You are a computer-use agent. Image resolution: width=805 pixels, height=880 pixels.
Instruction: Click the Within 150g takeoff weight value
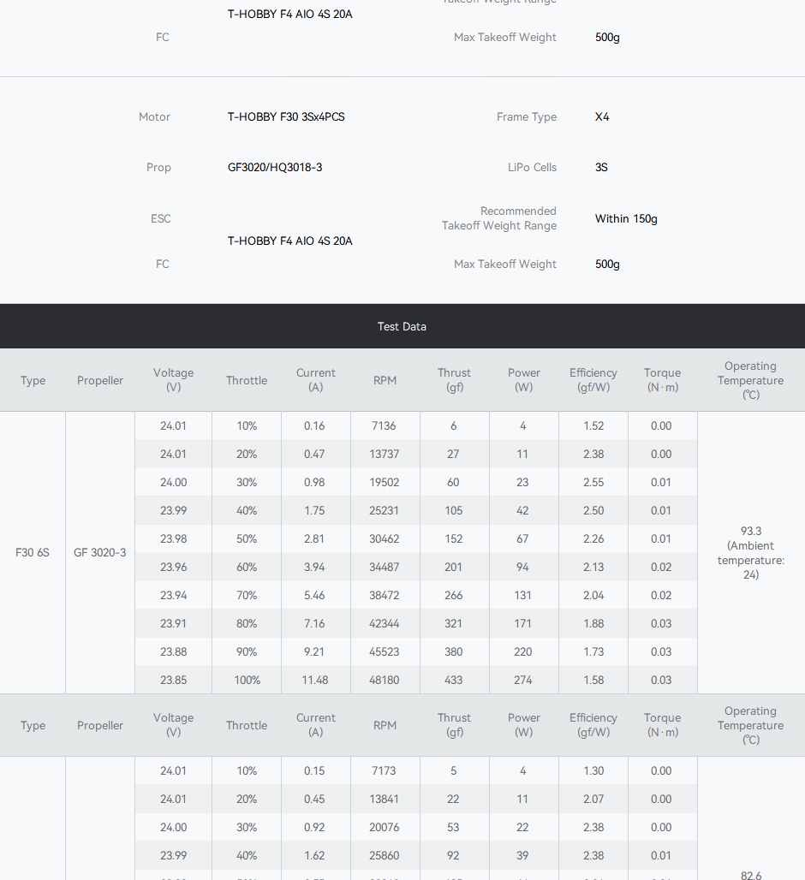tap(626, 218)
